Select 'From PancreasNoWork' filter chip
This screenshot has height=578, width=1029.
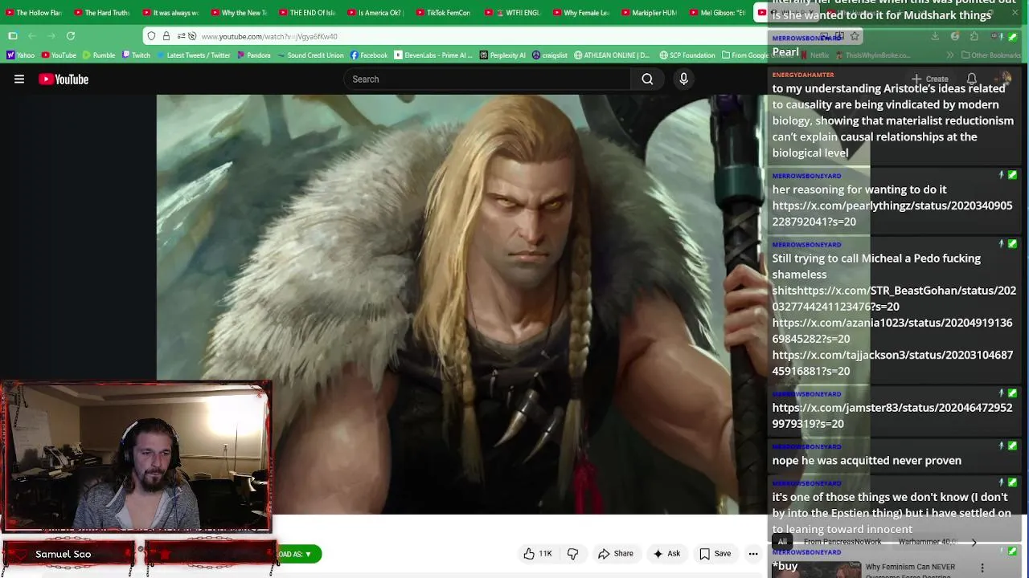pos(842,542)
